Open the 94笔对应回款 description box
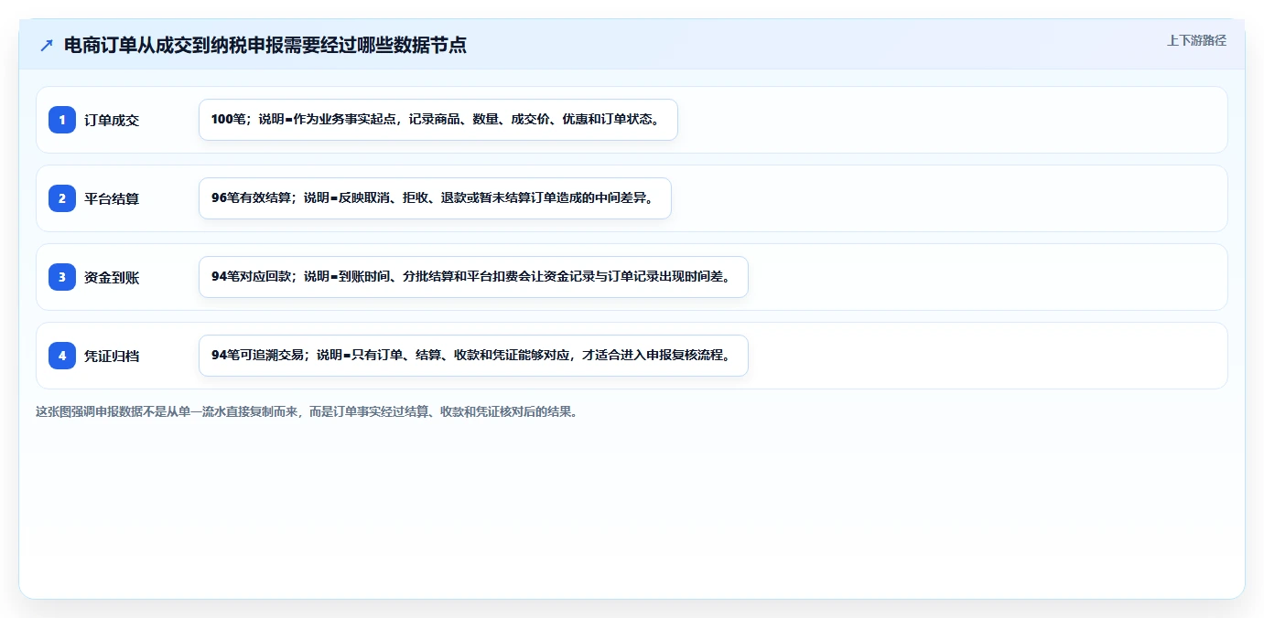 tap(473, 277)
